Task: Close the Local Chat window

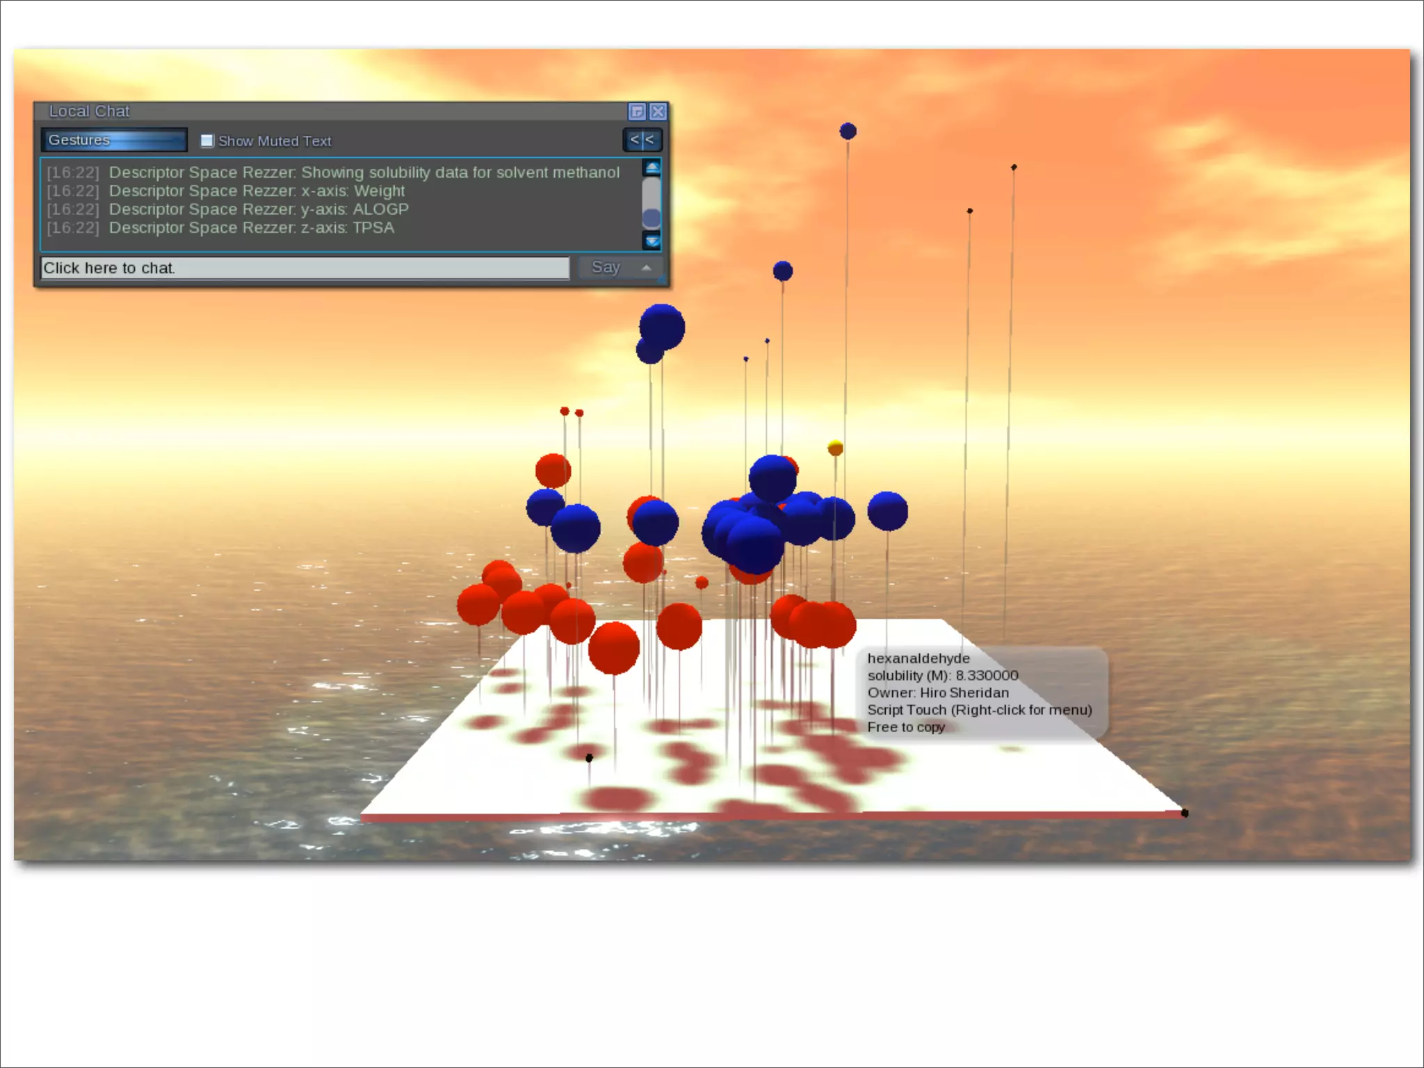Action: (658, 112)
